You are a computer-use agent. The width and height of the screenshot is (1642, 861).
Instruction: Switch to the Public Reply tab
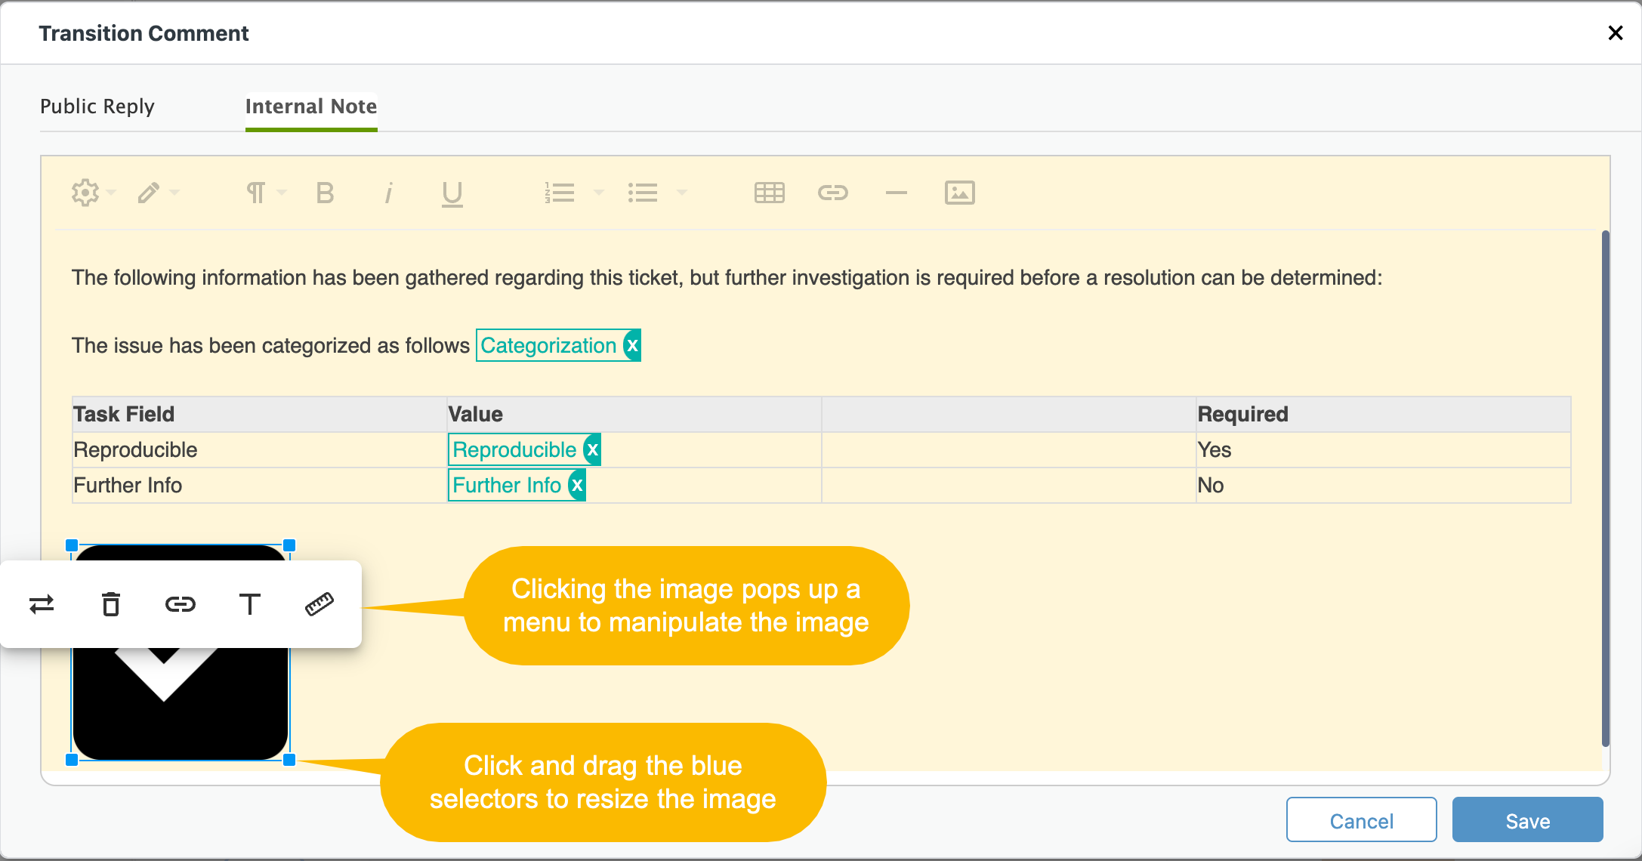point(97,106)
